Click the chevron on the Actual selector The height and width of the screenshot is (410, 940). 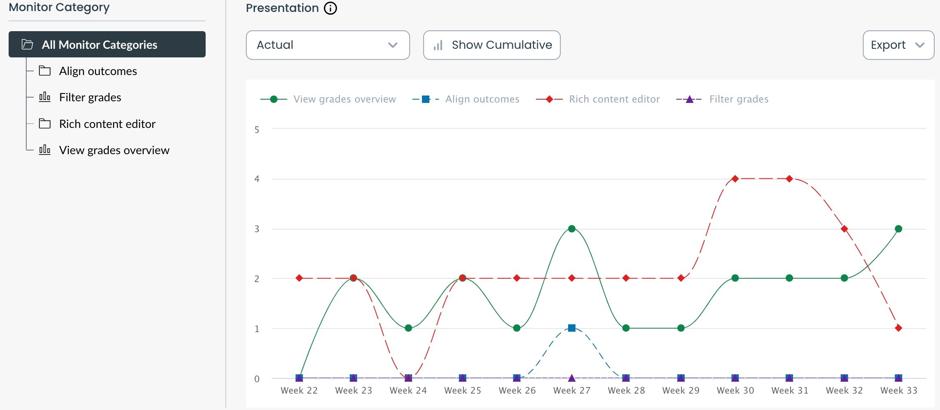pyautogui.click(x=393, y=45)
